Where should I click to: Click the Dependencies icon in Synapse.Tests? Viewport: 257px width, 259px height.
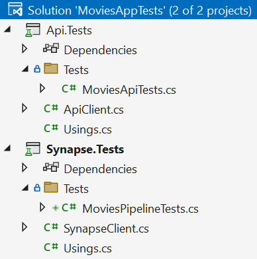[51, 167]
